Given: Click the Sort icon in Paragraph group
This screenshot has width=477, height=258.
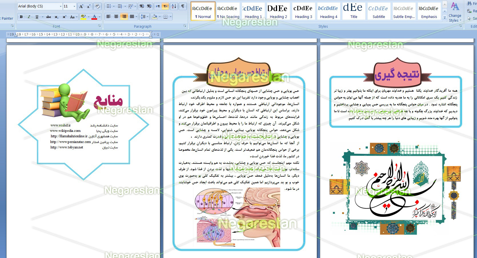Looking at the screenshot, I should (x=174, y=6).
